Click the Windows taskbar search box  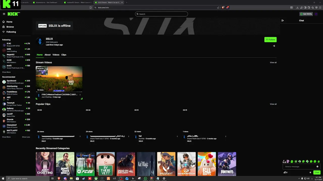[x=28, y=178]
